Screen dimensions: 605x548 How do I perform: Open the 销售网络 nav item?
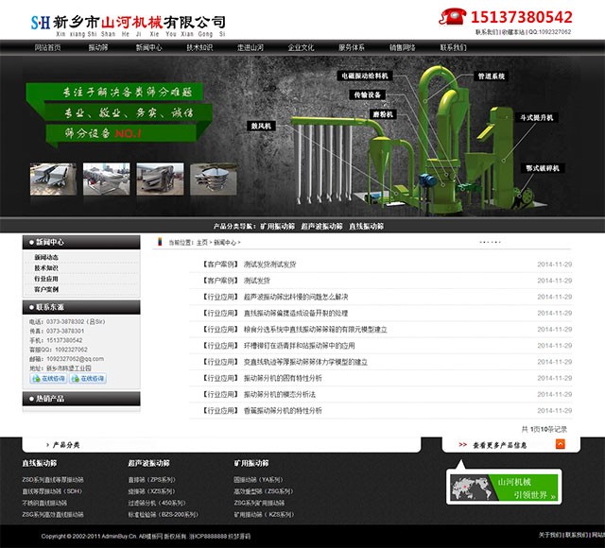[x=402, y=47]
